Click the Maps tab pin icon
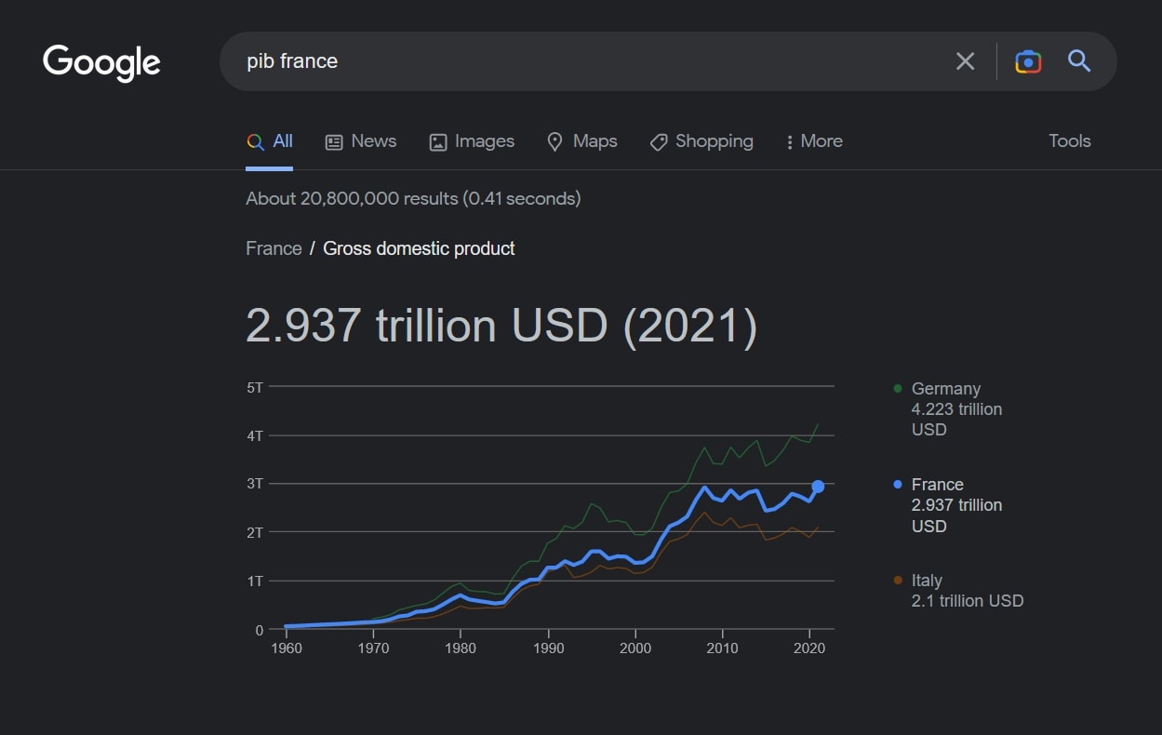1162x735 pixels. click(x=555, y=141)
